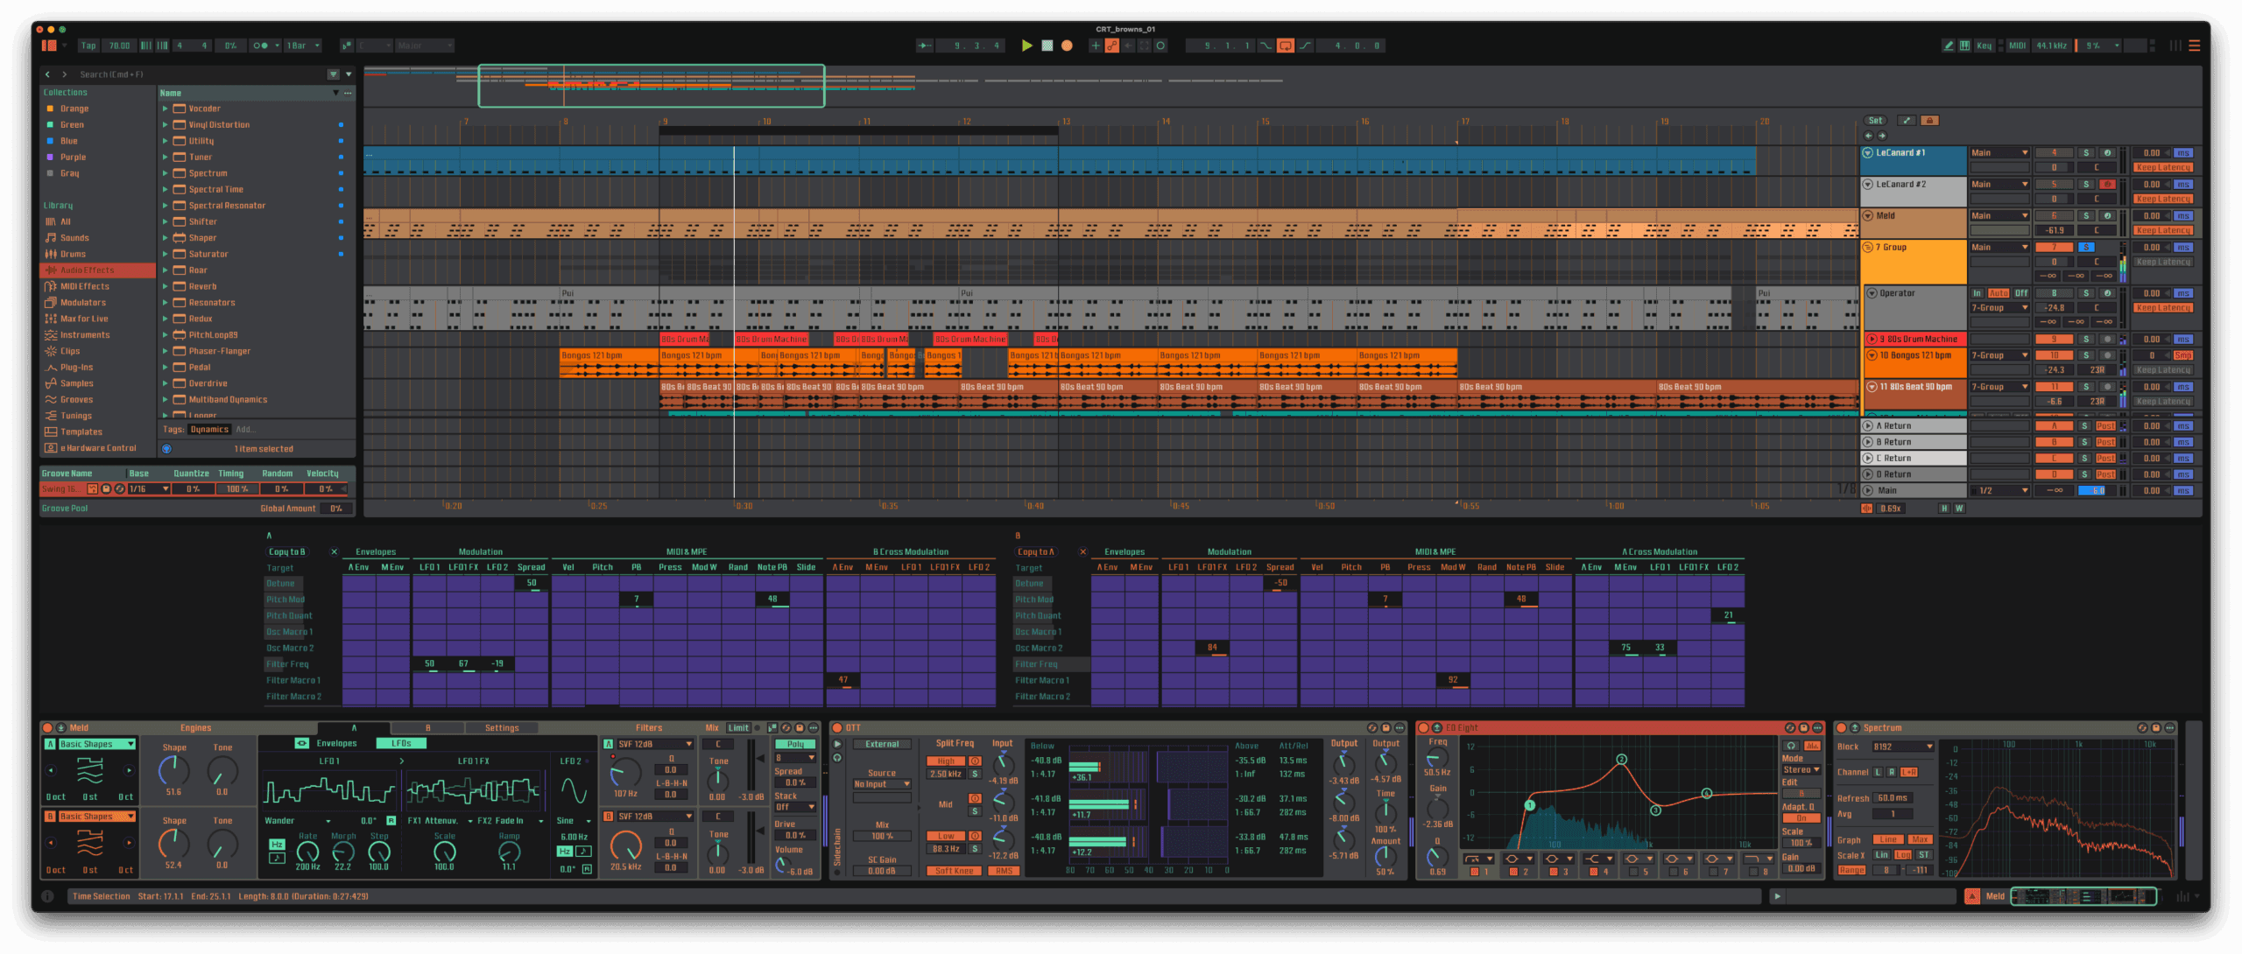
Task: Go forward in browser history
Action: click(64, 74)
